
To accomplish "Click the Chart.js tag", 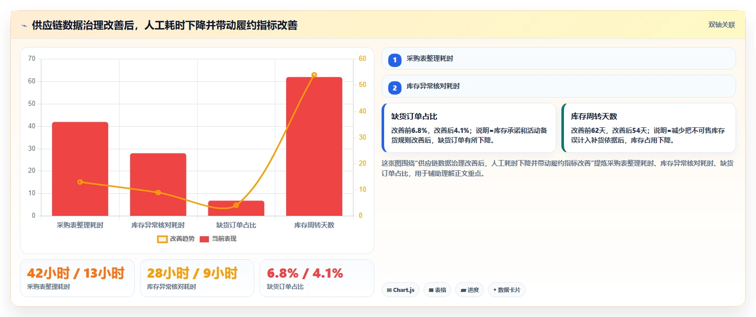I will [x=400, y=290].
